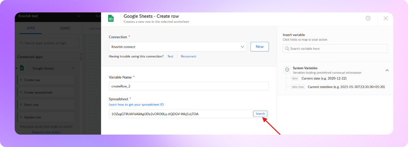The image size is (408, 147).
Task: Collapse the System Variables section
Action: tap(387, 70)
